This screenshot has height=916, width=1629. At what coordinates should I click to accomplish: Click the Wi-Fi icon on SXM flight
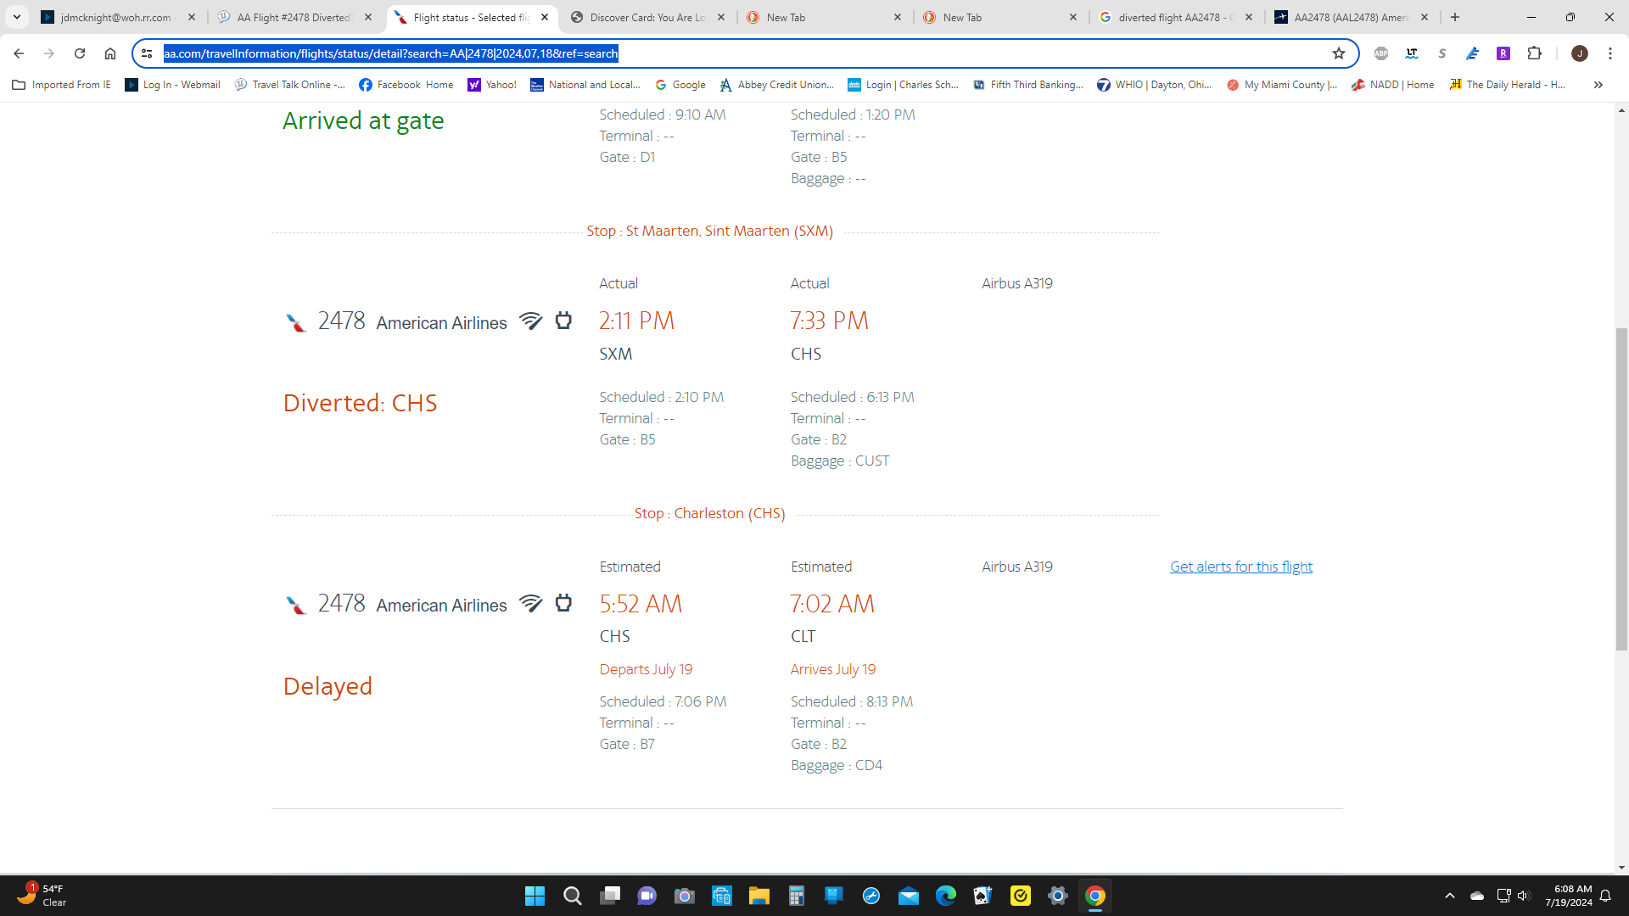(531, 321)
